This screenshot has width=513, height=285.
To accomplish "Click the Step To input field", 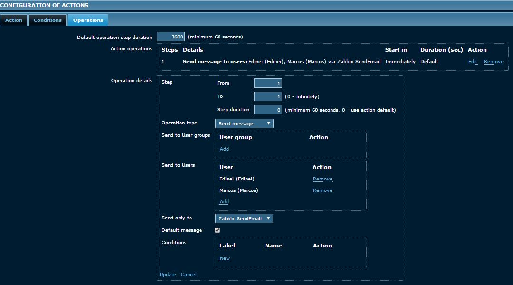I will [268, 96].
